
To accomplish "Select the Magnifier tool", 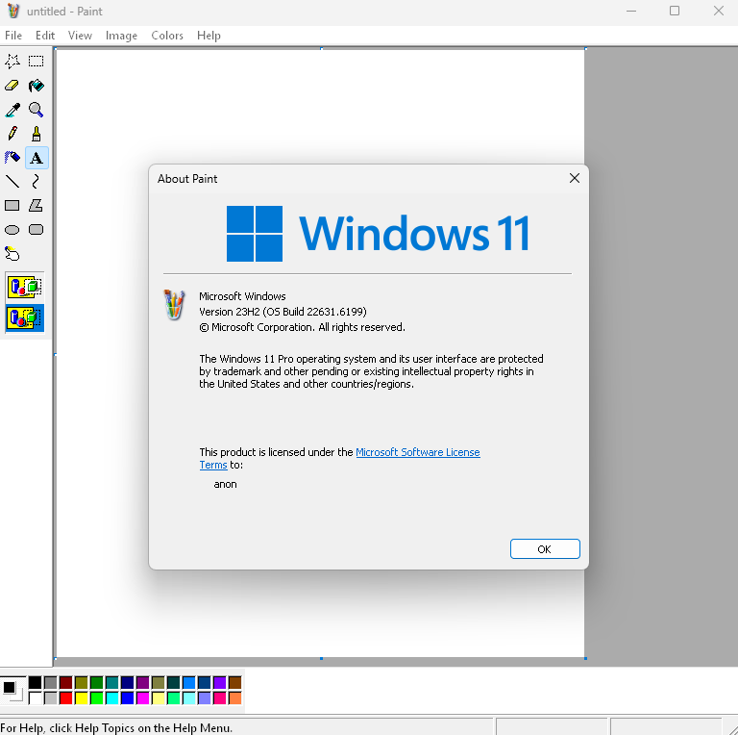I will (x=37, y=110).
